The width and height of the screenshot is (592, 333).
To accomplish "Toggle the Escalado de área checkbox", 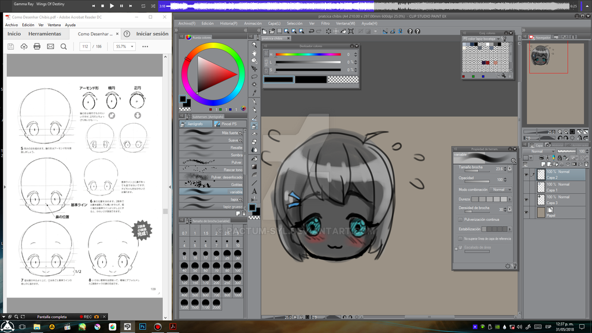I will [x=460, y=247].
